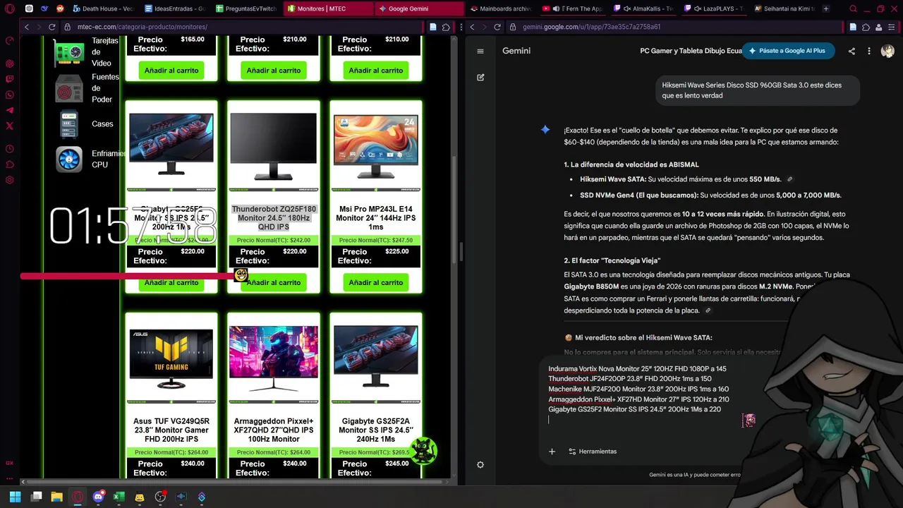Open Excel from taskbar
The width and height of the screenshot is (903, 508).
(x=119, y=497)
